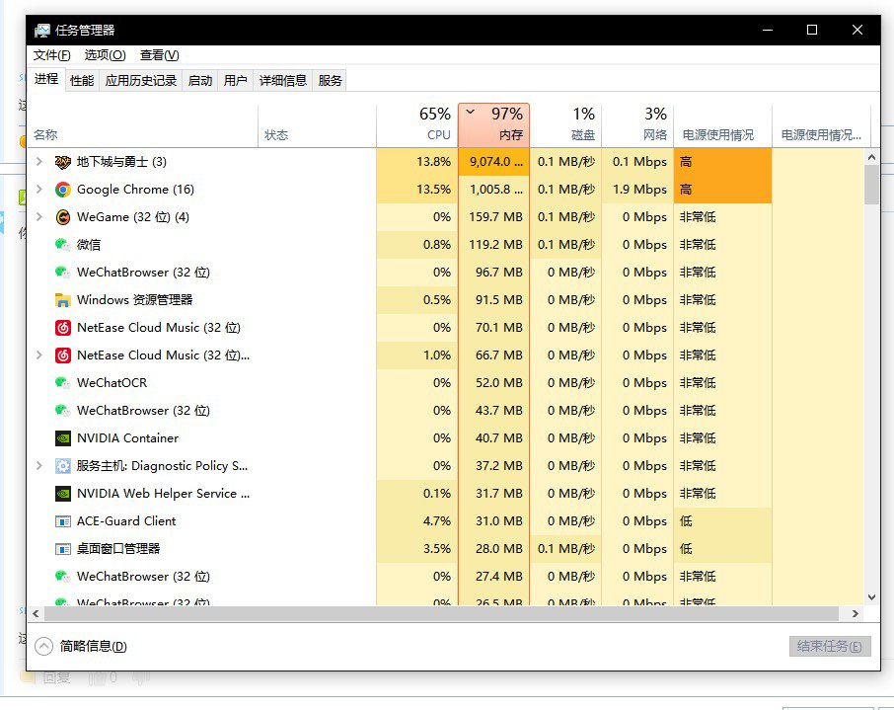Select the Windows 资源管理器 folder icon
The height and width of the screenshot is (710, 894).
(63, 300)
